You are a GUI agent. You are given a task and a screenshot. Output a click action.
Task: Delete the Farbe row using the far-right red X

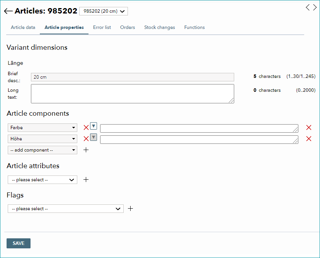pyautogui.click(x=309, y=128)
